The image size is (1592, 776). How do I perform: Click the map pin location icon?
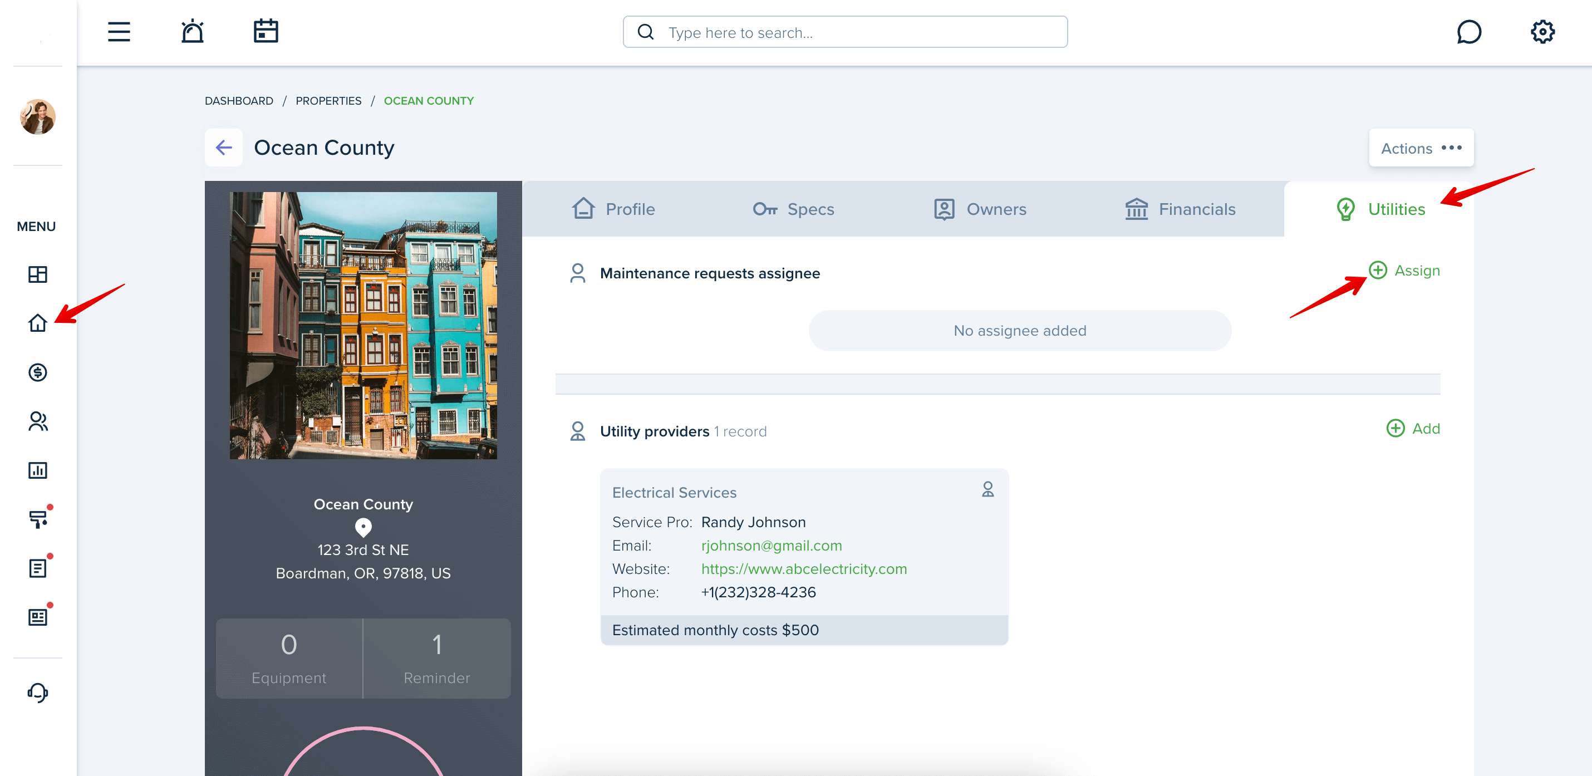click(x=363, y=528)
